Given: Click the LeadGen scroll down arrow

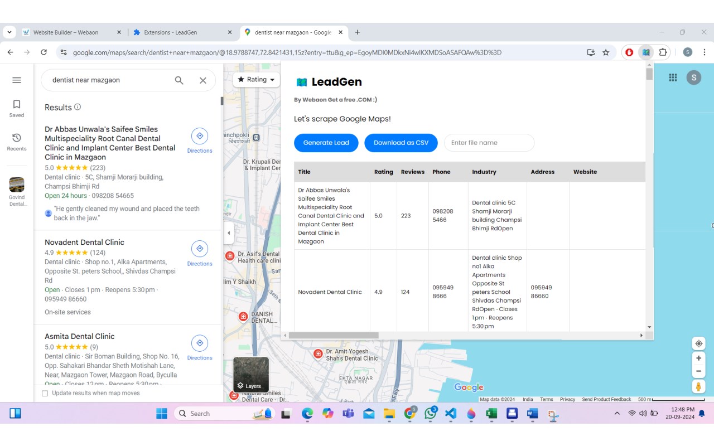Looking at the screenshot, I should [x=649, y=327].
